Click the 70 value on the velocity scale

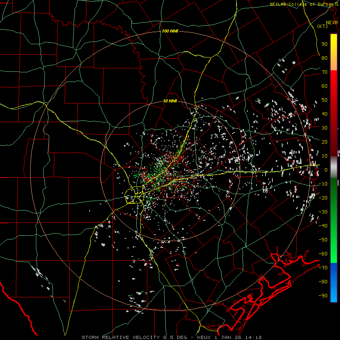[x=325, y=72]
